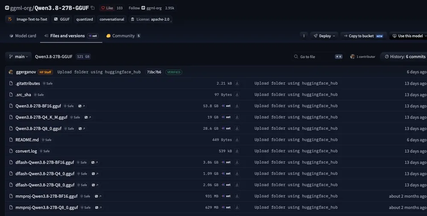Open the apache-2.0 license tag
Screen dimensions: 427x216
[150, 19]
